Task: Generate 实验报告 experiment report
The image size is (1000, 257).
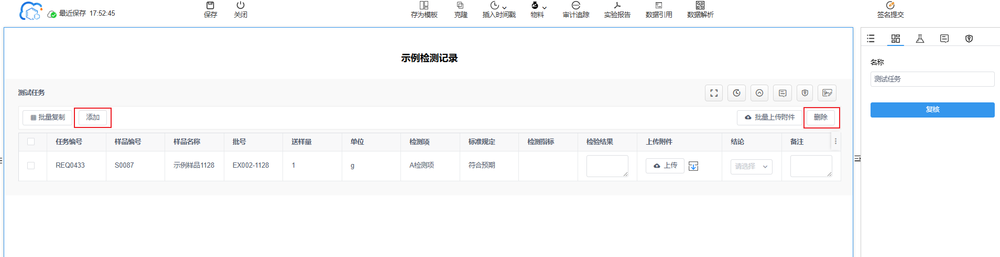Action: (x=617, y=9)
